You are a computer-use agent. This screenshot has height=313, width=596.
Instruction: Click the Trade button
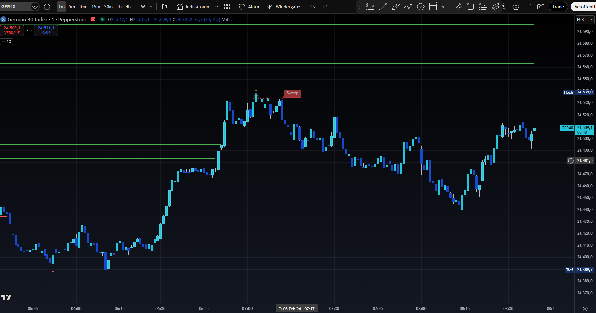558,6
